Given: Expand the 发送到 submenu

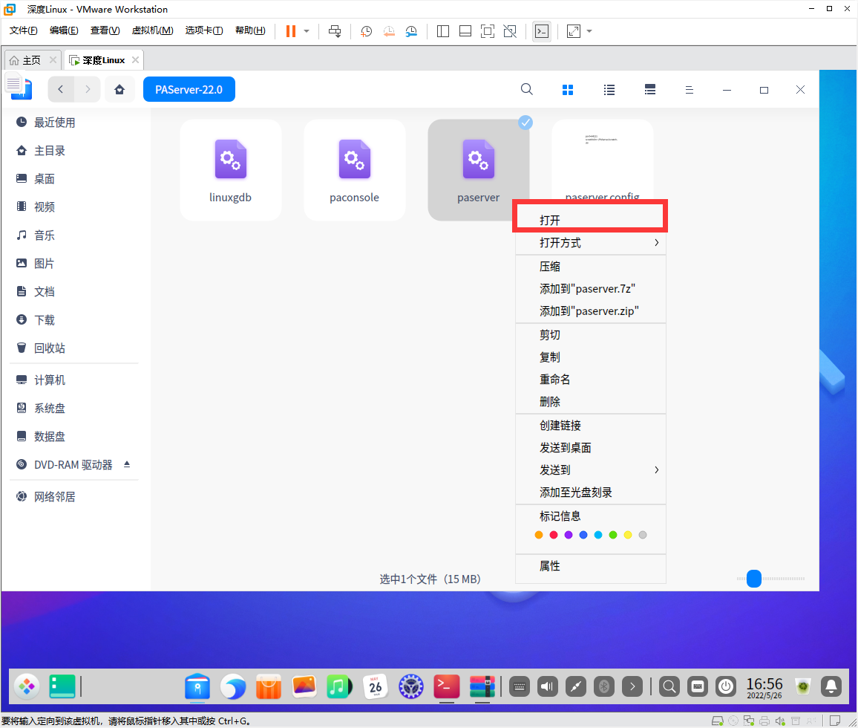Looking at the screenshot, I should [x=590, y=470].
